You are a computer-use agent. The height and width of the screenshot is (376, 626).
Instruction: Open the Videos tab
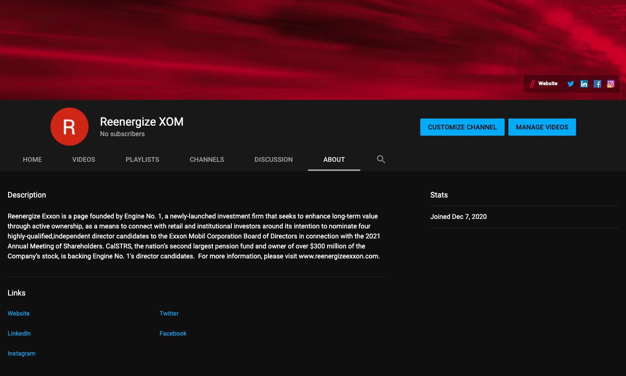tap(84, 159)
